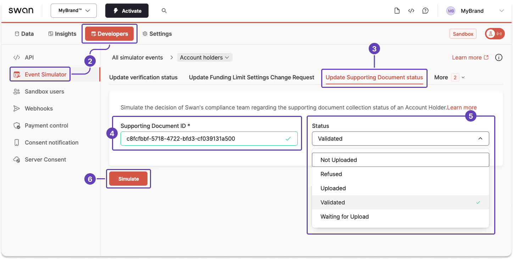Open the documentation file icon in top bar
This screenshot has width=513, height=259.
397,11
